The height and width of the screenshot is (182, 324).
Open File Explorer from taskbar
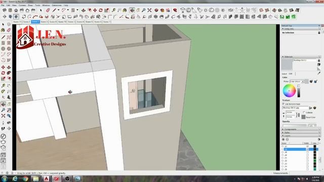pyautogui.click(x=36, y=178)
